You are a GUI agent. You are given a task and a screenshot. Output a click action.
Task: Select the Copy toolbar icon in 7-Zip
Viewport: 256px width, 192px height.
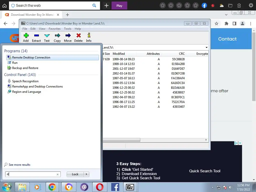[x=57, y=38]
